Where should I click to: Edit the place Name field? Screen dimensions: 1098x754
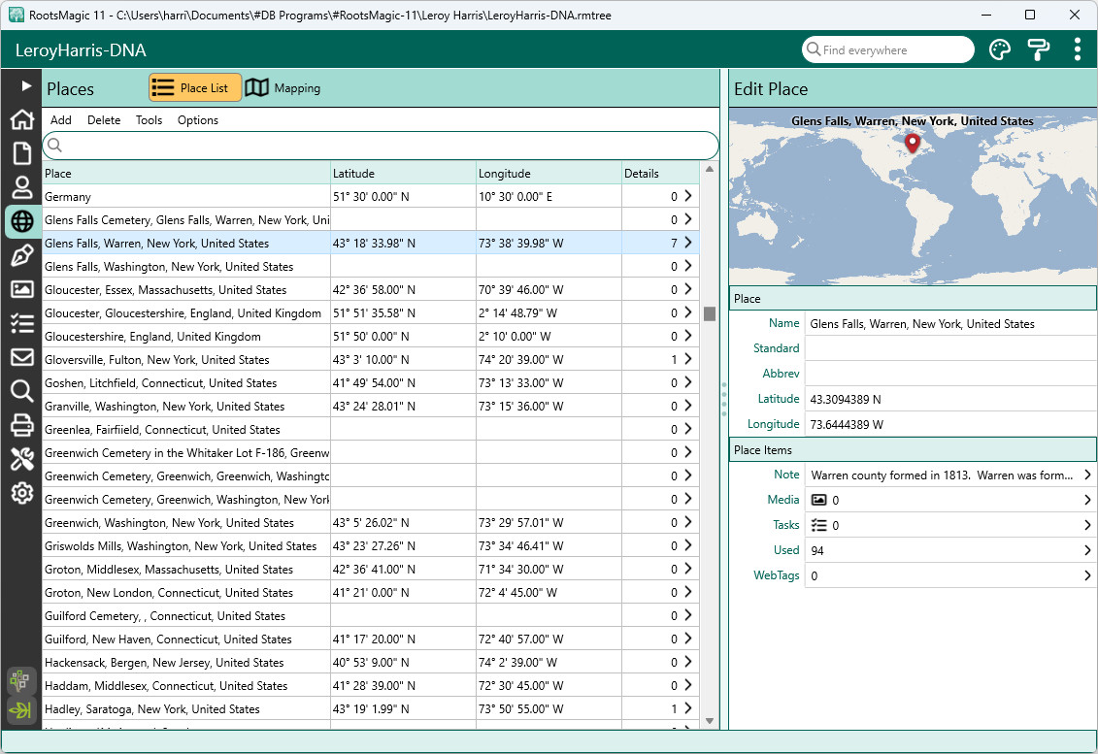coord(951,323)
